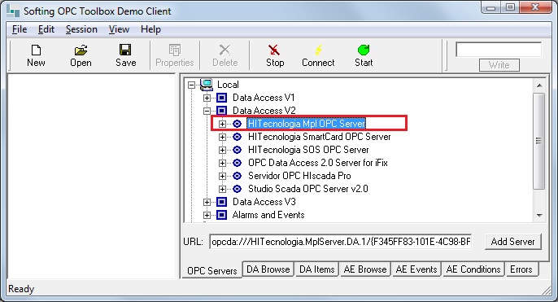
Task: Expand the Alarms and Events node
Action: coord(207,215)
